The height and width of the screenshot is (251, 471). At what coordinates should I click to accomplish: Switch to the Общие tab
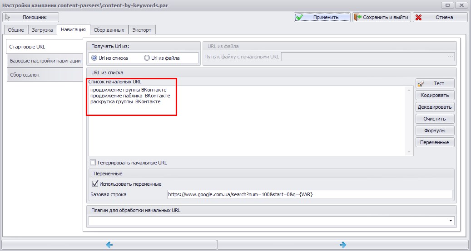pyautogui.click(x=16, y=30)
